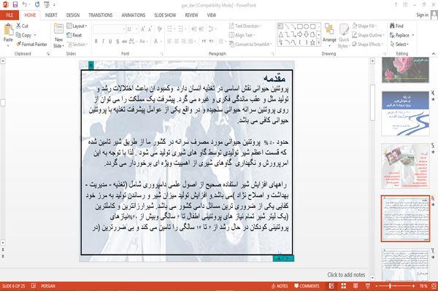The width and height of the screenshot is (438, 291).
Task: Click the Redo/Repeat icon in title bar
Action: coord(37,5)
